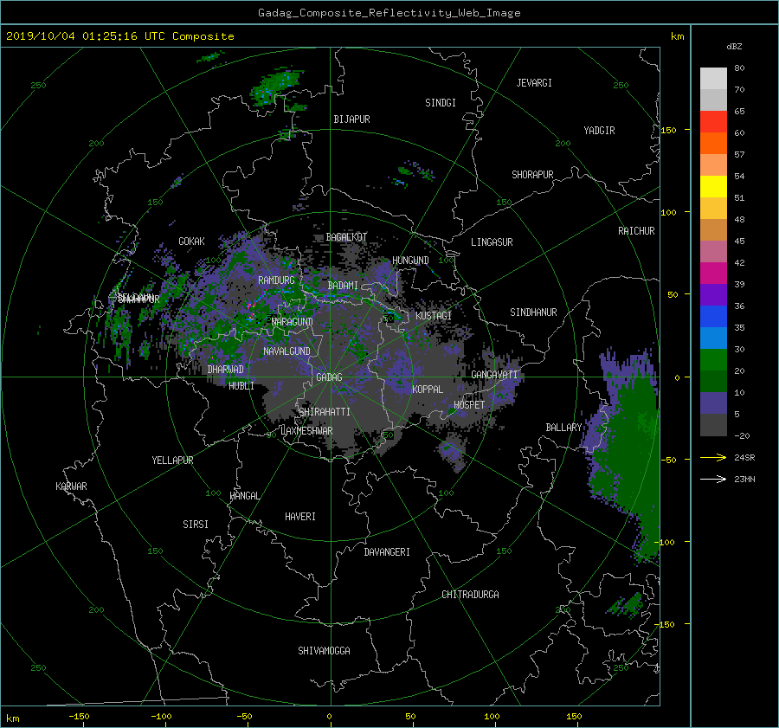Screen dimensions: 779x728
Task: Click the BADAMI city label
Action: (343, 286)
